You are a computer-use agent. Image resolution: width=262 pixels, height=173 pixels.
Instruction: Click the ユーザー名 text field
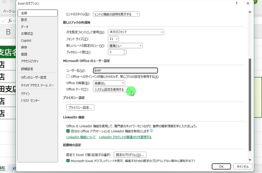pyautogui.click(x=126, y=70)
